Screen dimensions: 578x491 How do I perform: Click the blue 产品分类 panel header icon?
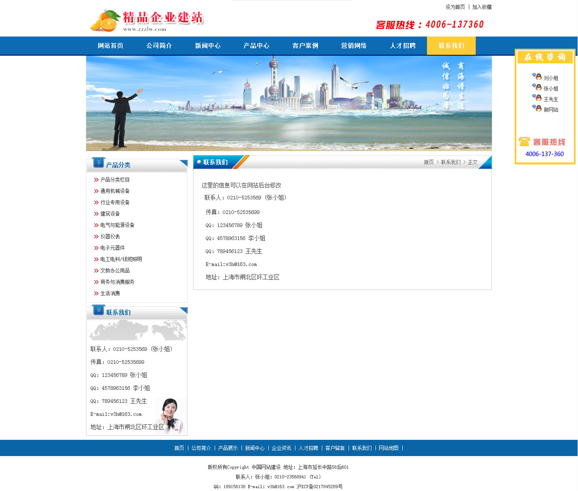pyautogui.click(x=98, y=163)
